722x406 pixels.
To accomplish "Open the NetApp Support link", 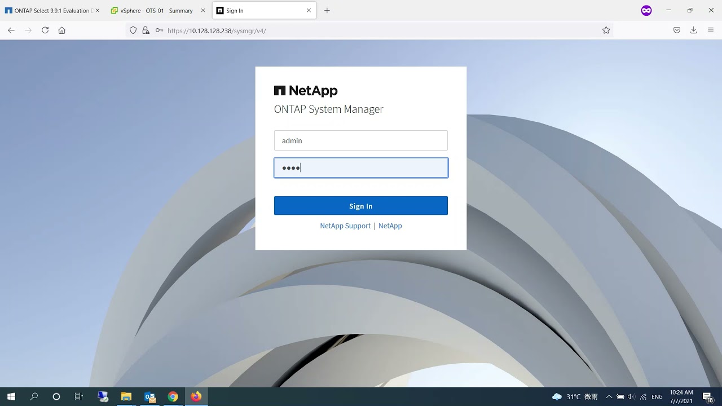I will point(345,226).
